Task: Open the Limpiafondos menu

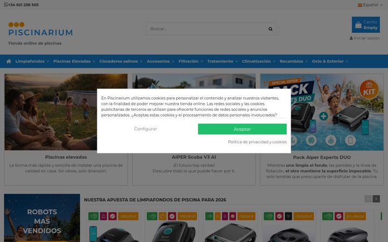Action: click(x=30, y=61)
